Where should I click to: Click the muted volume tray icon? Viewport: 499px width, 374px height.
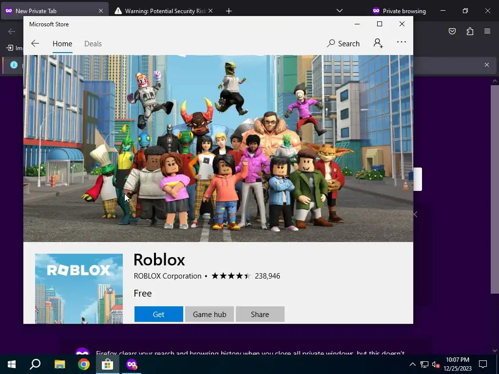pyautogui.click(x=436, y=364)
